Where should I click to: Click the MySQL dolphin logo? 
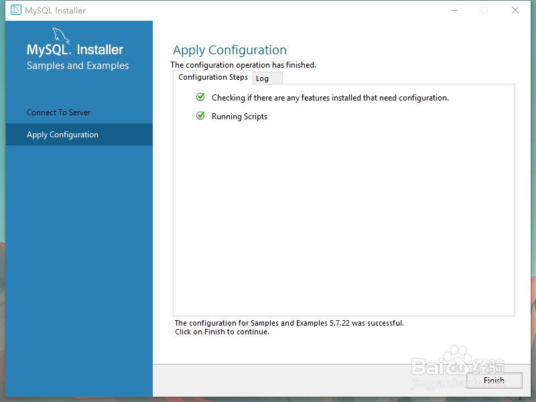[x=61, y=36]
